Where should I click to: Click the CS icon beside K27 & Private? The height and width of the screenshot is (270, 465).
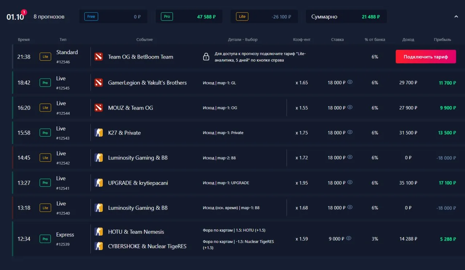coord(98,133)
